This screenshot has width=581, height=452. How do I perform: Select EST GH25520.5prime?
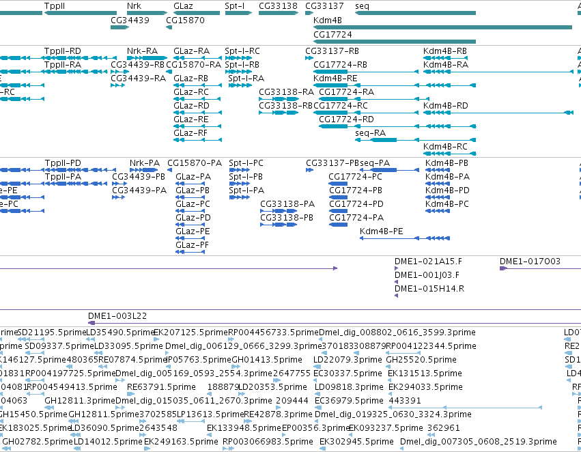click(x=421, y=360)
